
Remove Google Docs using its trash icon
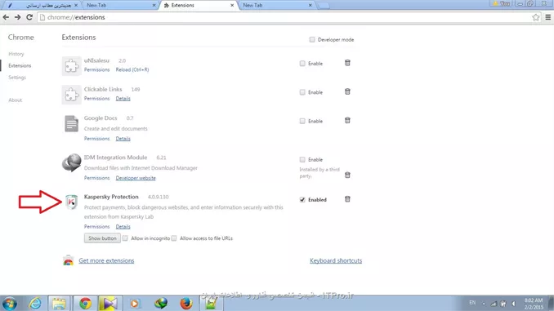[x=347, y=120]
